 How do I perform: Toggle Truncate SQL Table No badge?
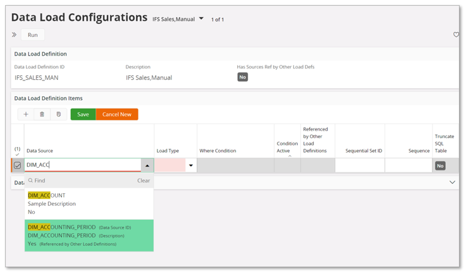(440, 166)
